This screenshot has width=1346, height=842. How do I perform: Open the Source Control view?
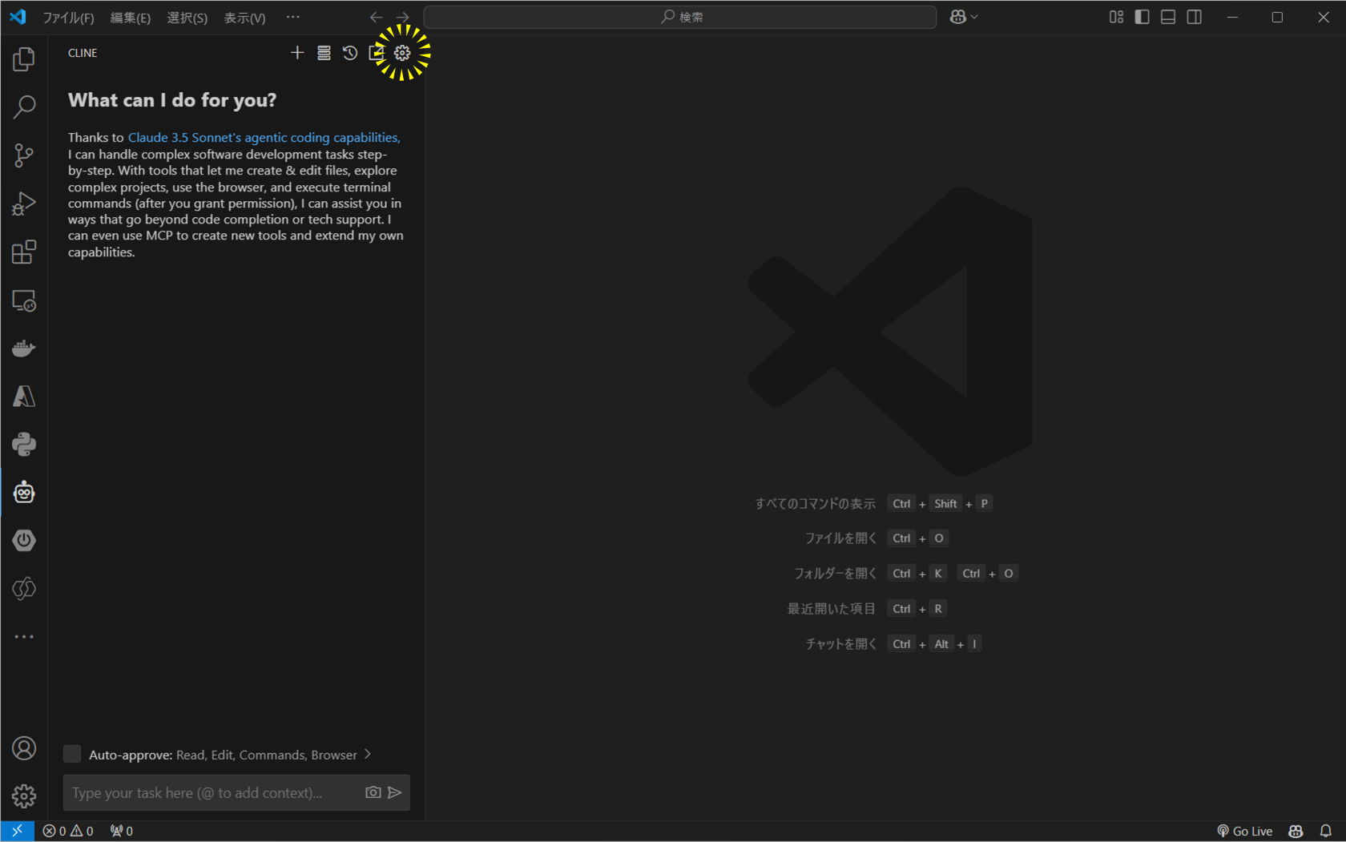point(24,155)
